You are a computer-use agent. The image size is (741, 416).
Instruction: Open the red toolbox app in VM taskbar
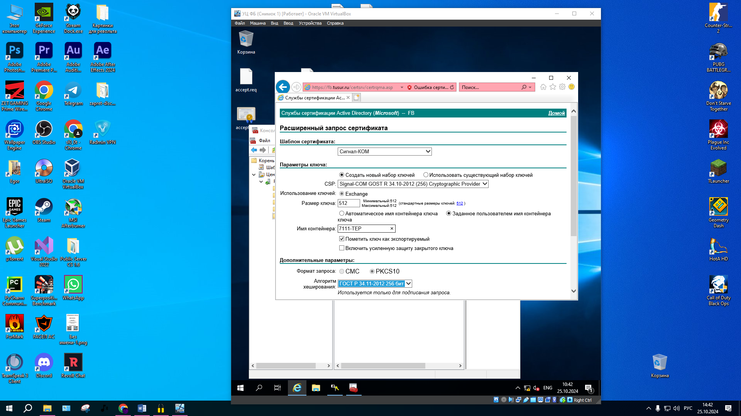click(354, 388)
